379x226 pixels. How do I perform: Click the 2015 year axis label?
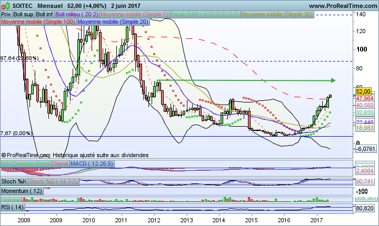[x=252, y=220]
